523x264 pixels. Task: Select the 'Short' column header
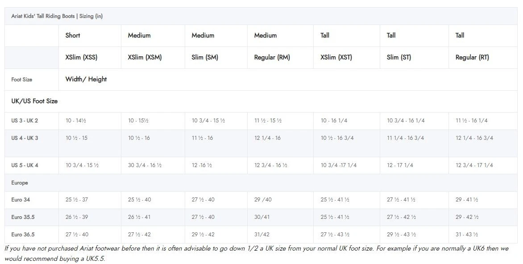click(73, 35)
